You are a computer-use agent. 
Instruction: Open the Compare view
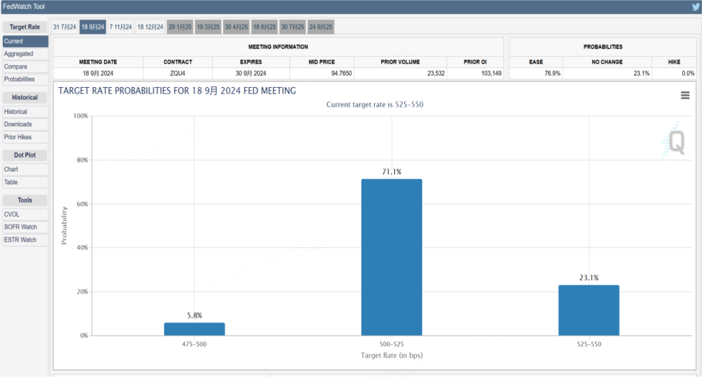[25, 67]
